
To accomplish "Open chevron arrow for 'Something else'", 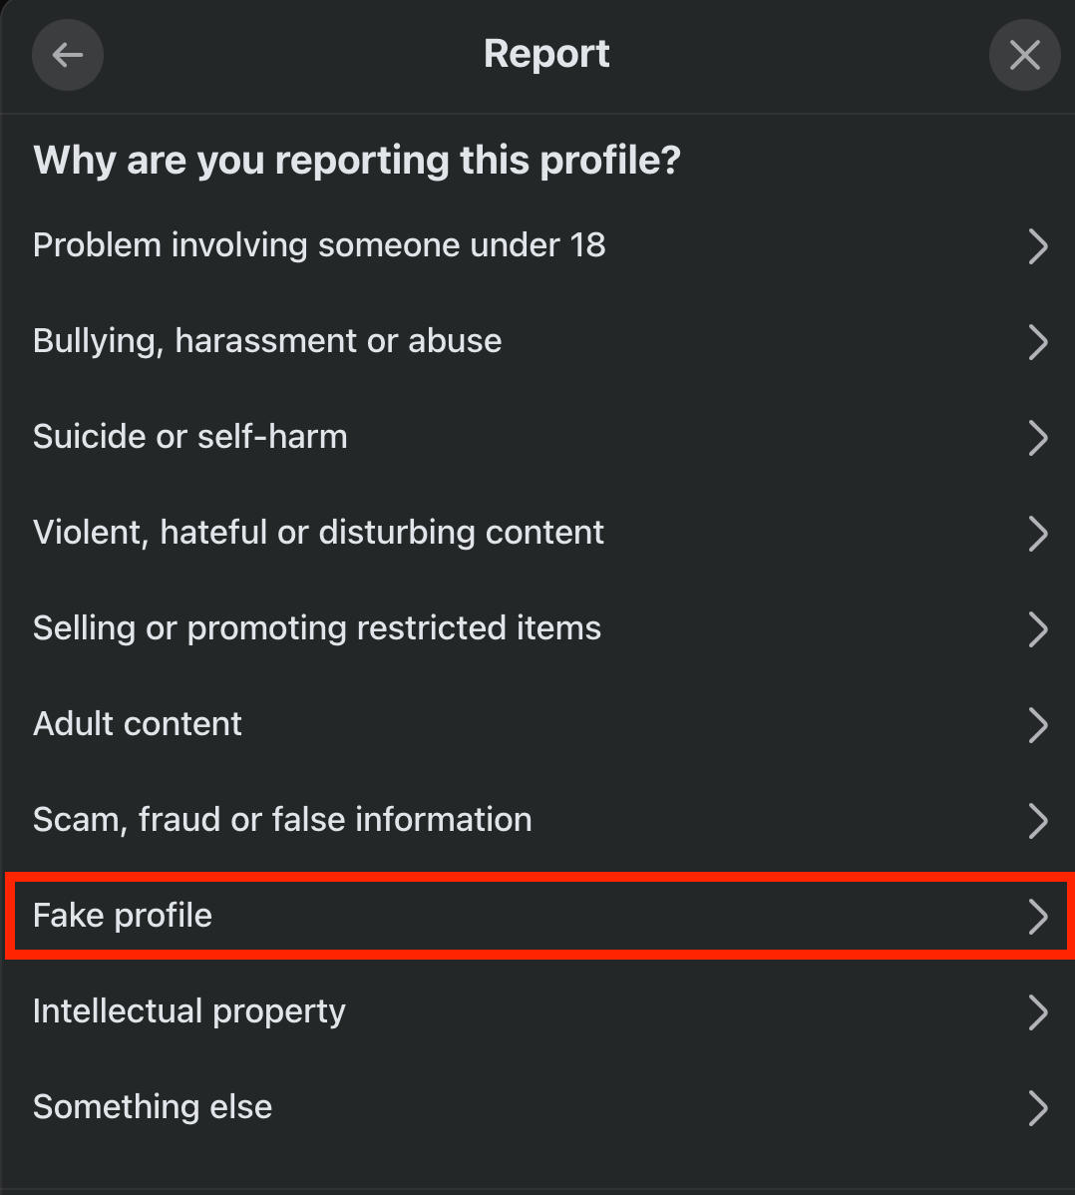I will point(1038,1108).
